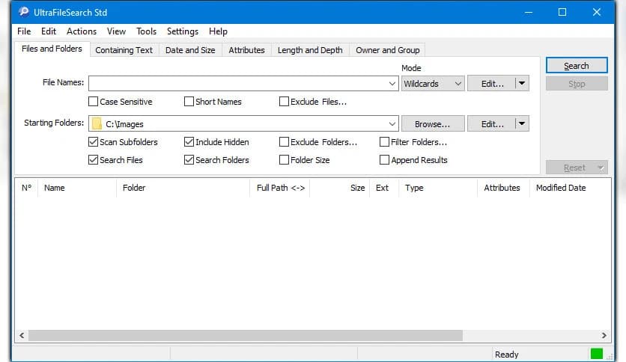626x362 pixels.
Task: Open the Attributes tab
Action: (x=246, y=50)
